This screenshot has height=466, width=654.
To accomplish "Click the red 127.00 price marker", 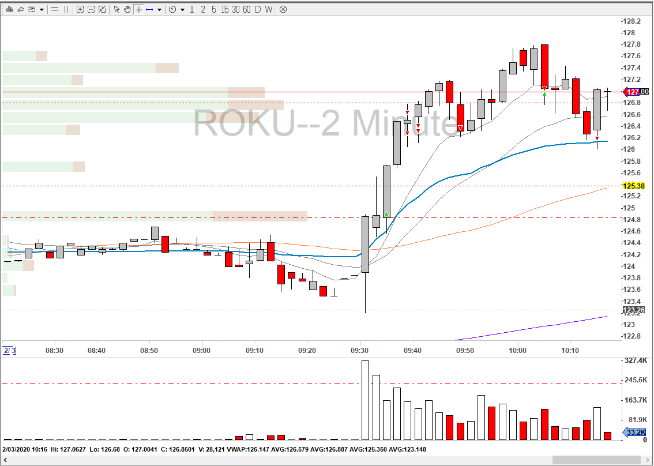I will 636,92.
